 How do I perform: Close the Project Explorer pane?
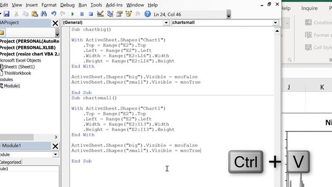56,23
